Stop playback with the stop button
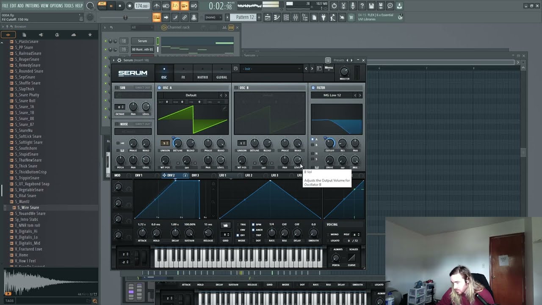542x305 pixels. [120, 6]
